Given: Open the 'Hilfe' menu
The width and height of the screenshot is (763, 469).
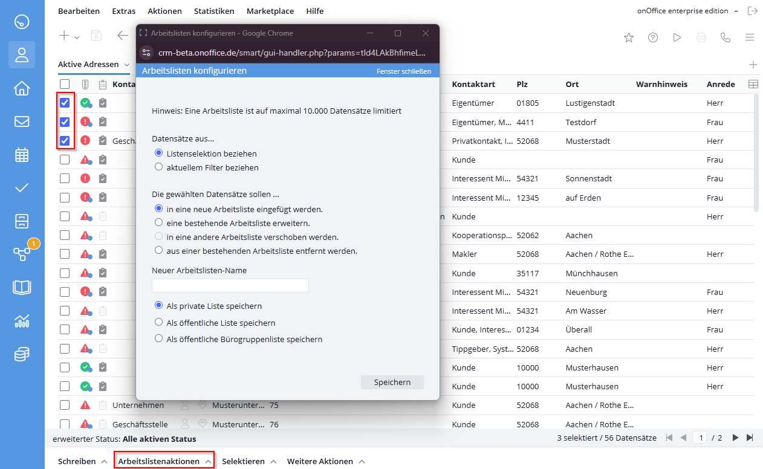Looking at the screenshot, I should (x=315, y=11).
